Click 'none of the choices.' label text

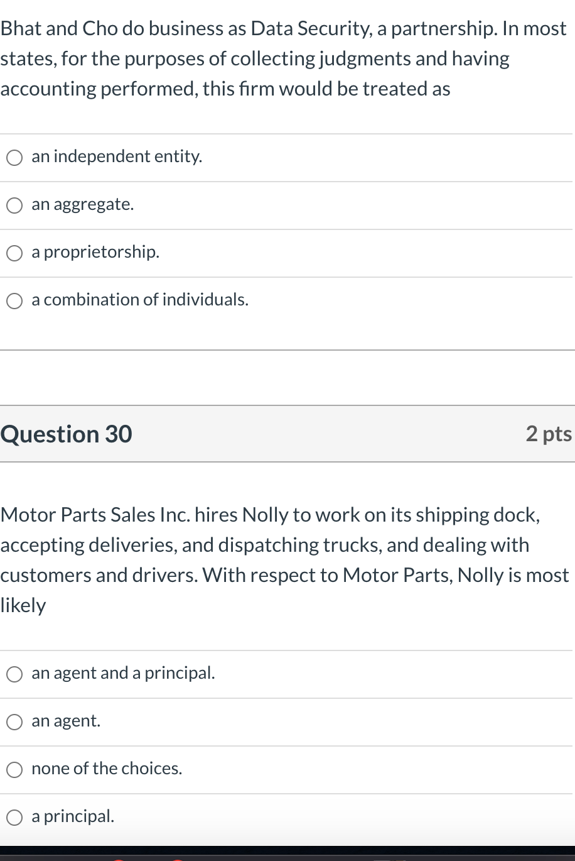(x=107, y=769)
